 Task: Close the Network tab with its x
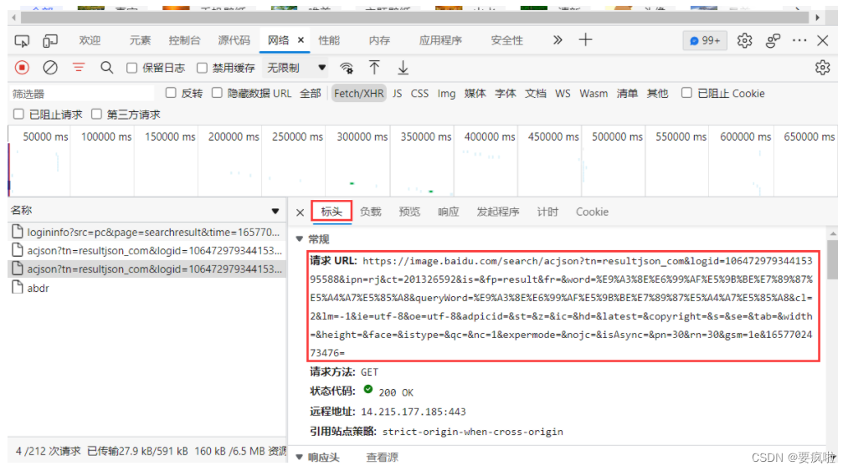coord(301,40)
